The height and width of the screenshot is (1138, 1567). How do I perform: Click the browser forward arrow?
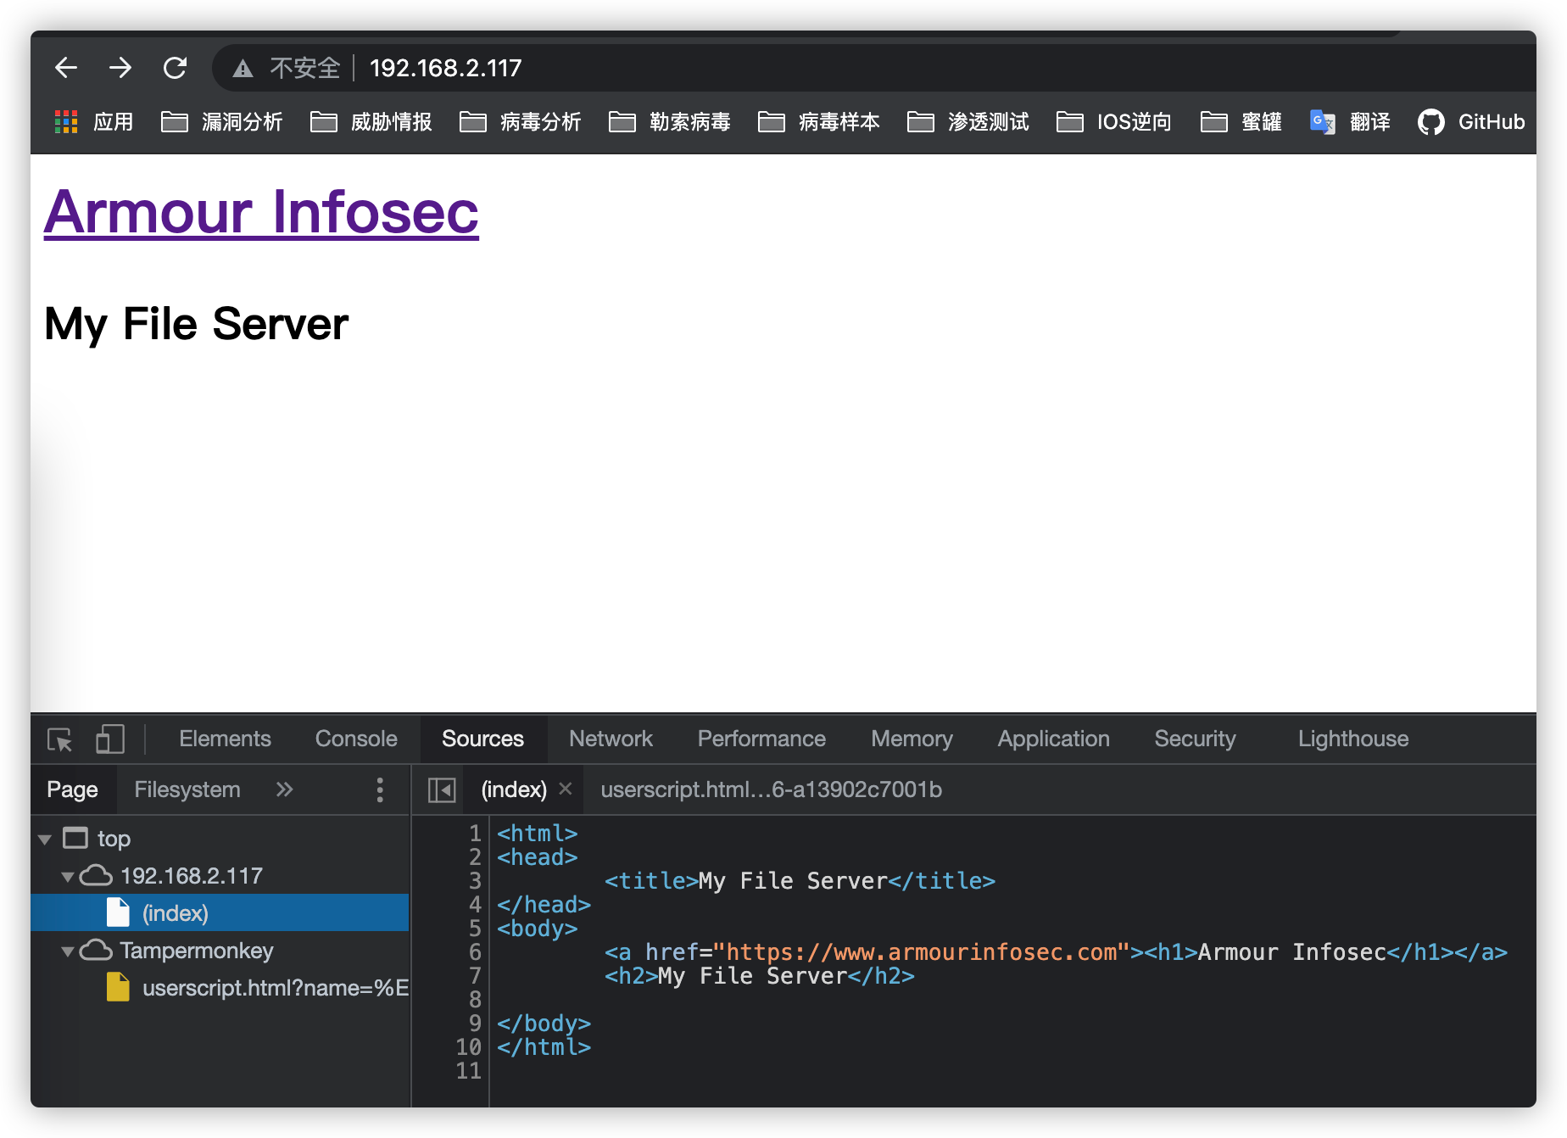pos(120,68)
